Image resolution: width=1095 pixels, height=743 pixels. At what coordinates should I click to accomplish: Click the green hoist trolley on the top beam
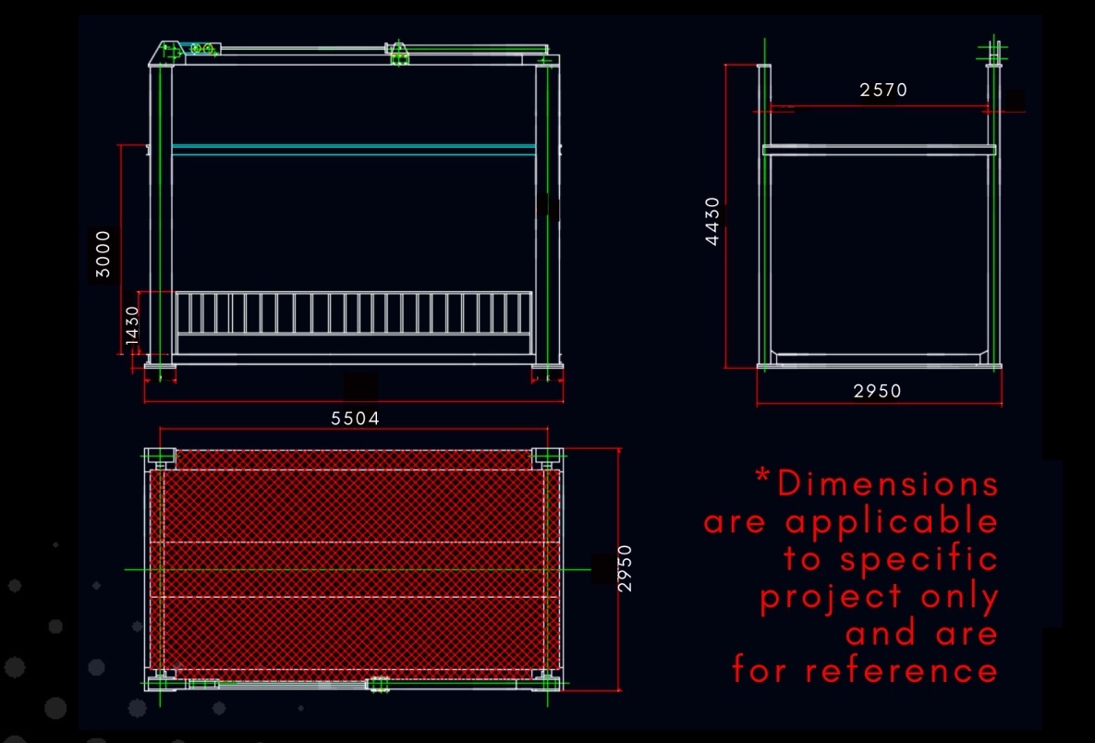point(399,55)
